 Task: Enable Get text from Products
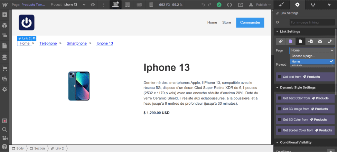point(280,77)
